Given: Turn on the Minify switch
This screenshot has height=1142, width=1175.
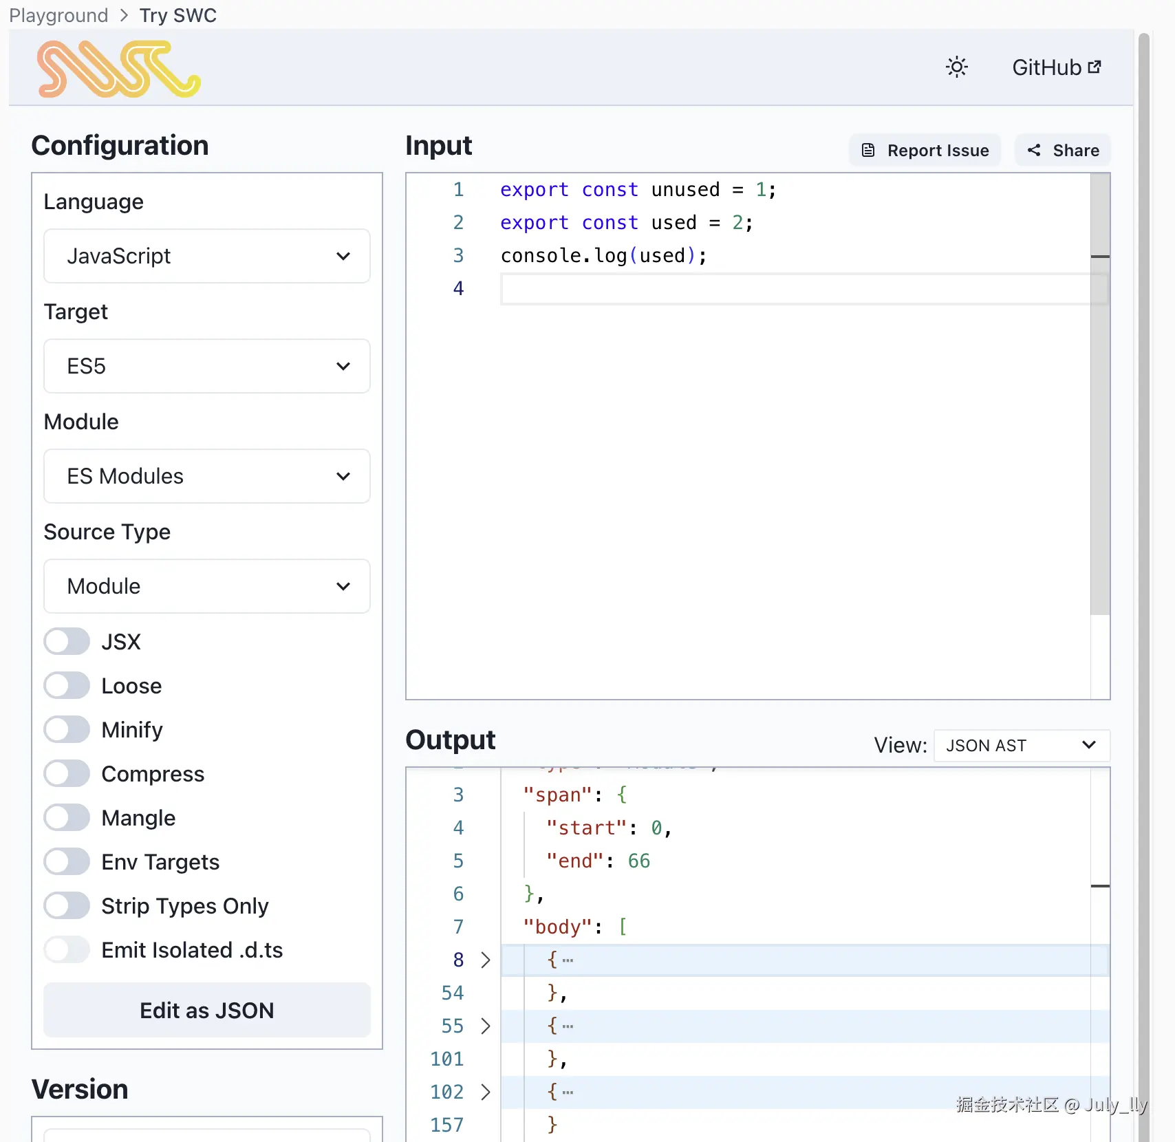Looking at the screenshot, I should (x=67, y=729).
